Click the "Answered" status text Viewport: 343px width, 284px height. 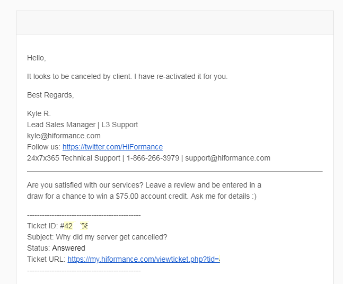[x=68, y=248]
